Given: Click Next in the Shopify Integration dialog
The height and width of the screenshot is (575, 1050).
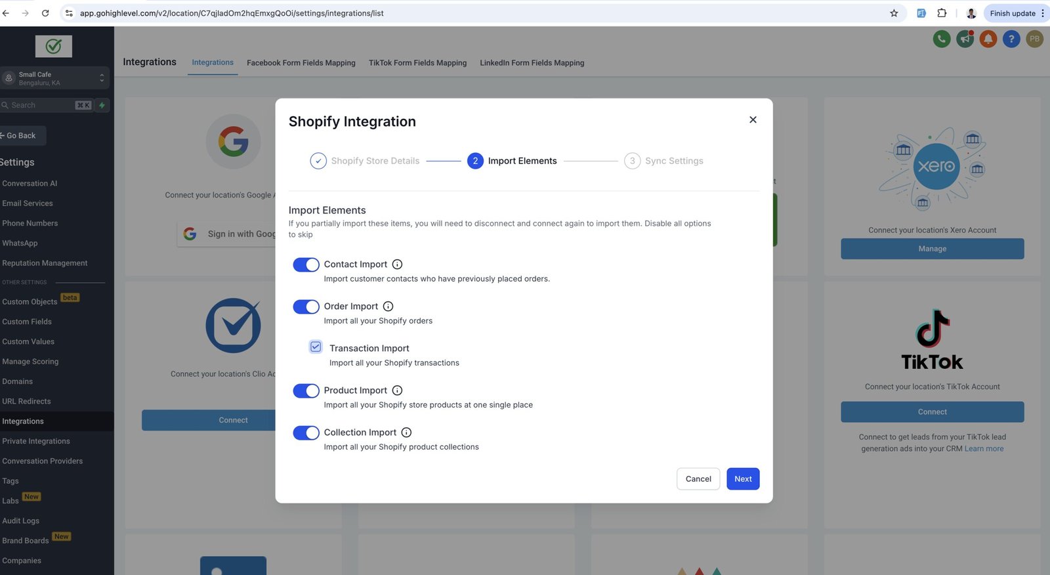Looking at the screenshot, I should (x=743, y=479).
